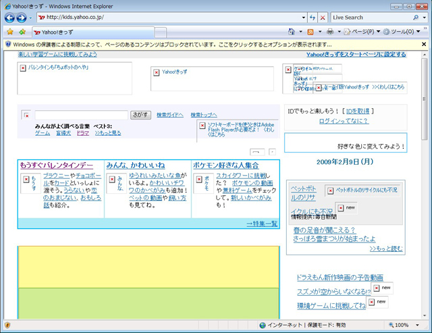
Task: Click the ゲーム popular keyword link
Action: click(x=43, y=133)
